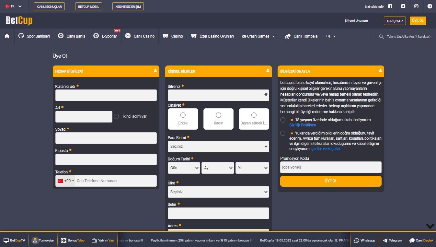Screen dimensions: 436x247
Task: Open the Şifremi Unuttum link
Action: pos(356,21)
